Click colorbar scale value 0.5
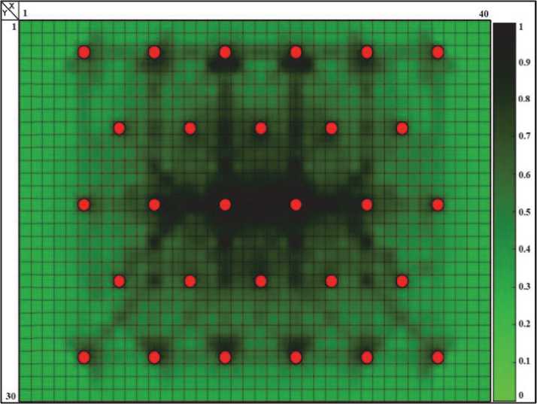Viewport: 537px width, 404px height. (x=524, y=212)
